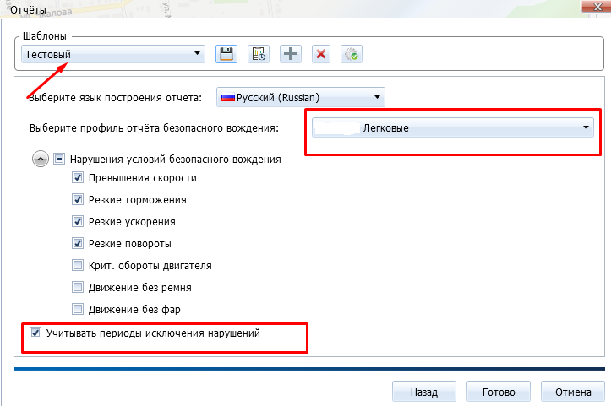The width and height of the screenshot is (611, 406).
Task: Enable Крит. обороты двигателя checkbox
Action: [78, 266]
